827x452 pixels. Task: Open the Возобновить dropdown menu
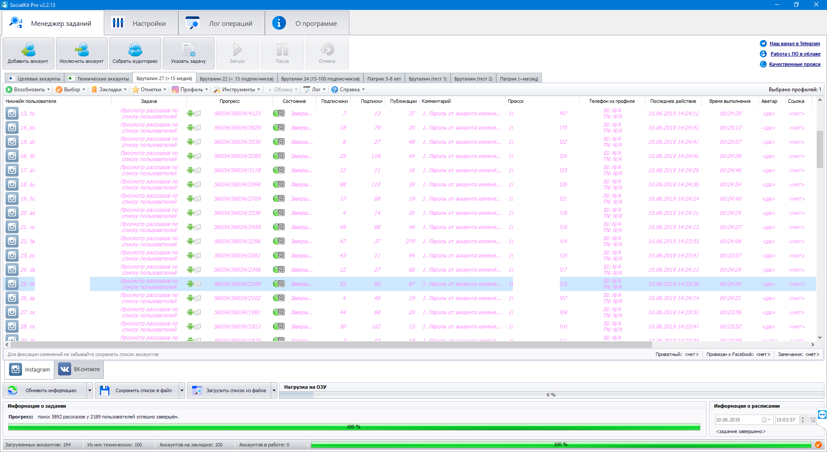coord(28,90)
